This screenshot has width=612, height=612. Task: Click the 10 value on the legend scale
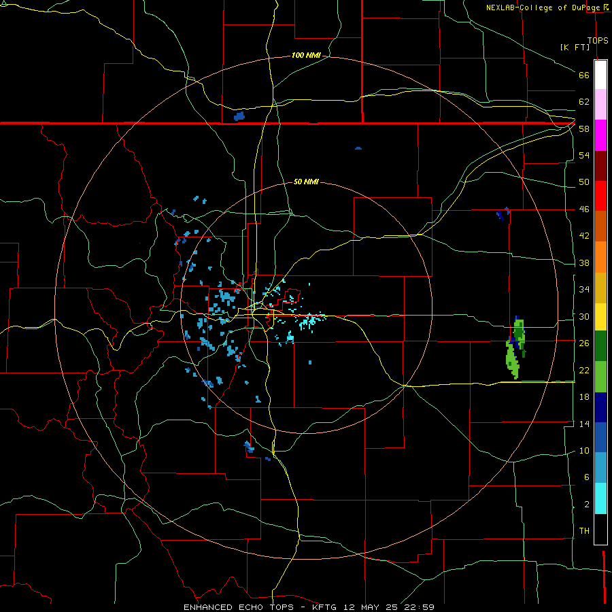pos(584,451)
